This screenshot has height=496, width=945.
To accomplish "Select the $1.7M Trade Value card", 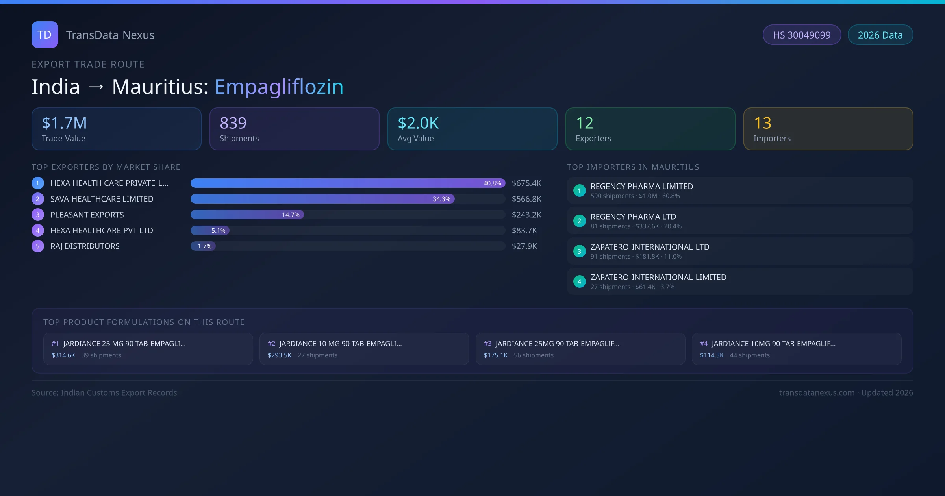I will (x=116, y=129).
